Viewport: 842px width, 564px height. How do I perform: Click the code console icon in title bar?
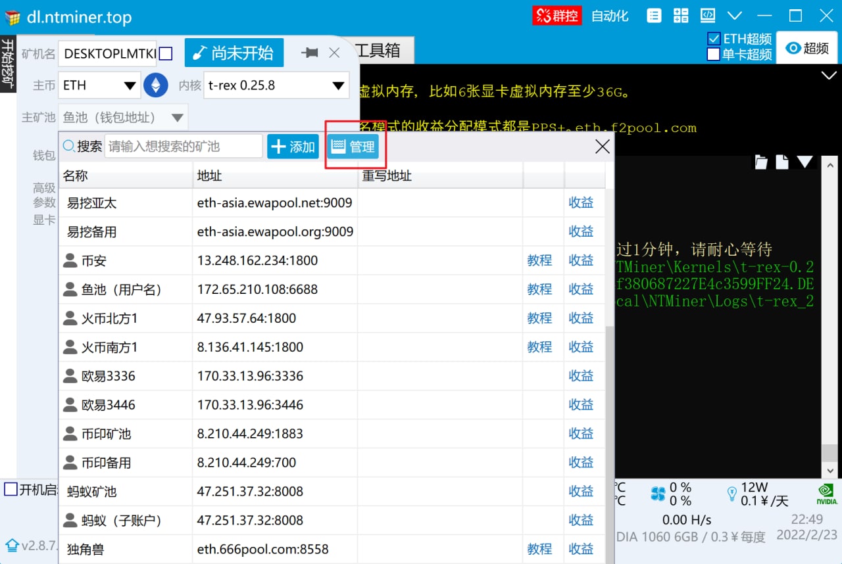pyautogui.click(x=707, y=16)
